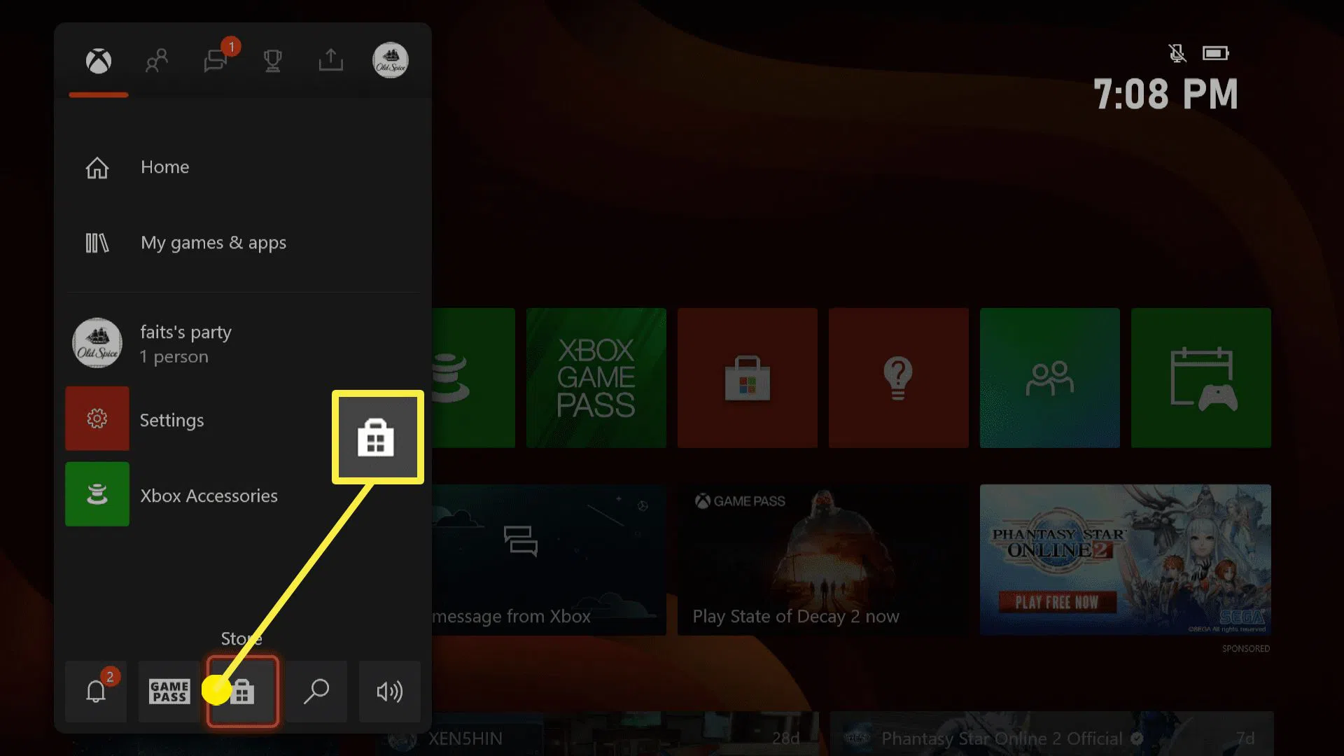Open the Capture and share tab
The image size is (1344, 756).
331,61
